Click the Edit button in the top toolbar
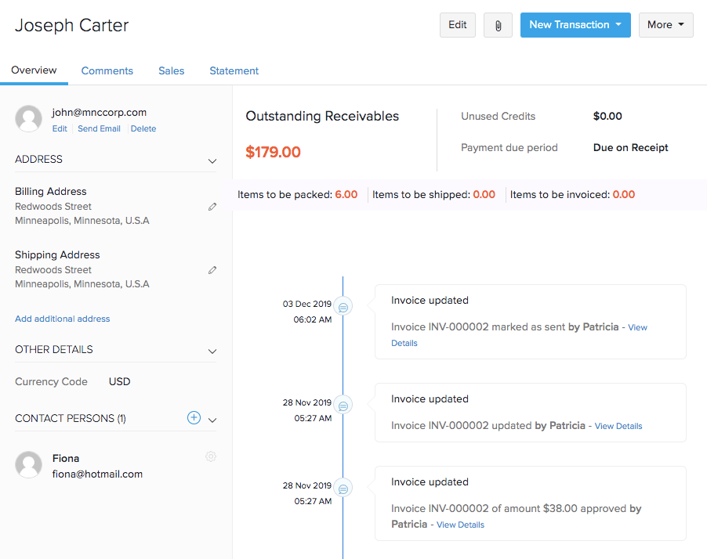 (457, 24)
